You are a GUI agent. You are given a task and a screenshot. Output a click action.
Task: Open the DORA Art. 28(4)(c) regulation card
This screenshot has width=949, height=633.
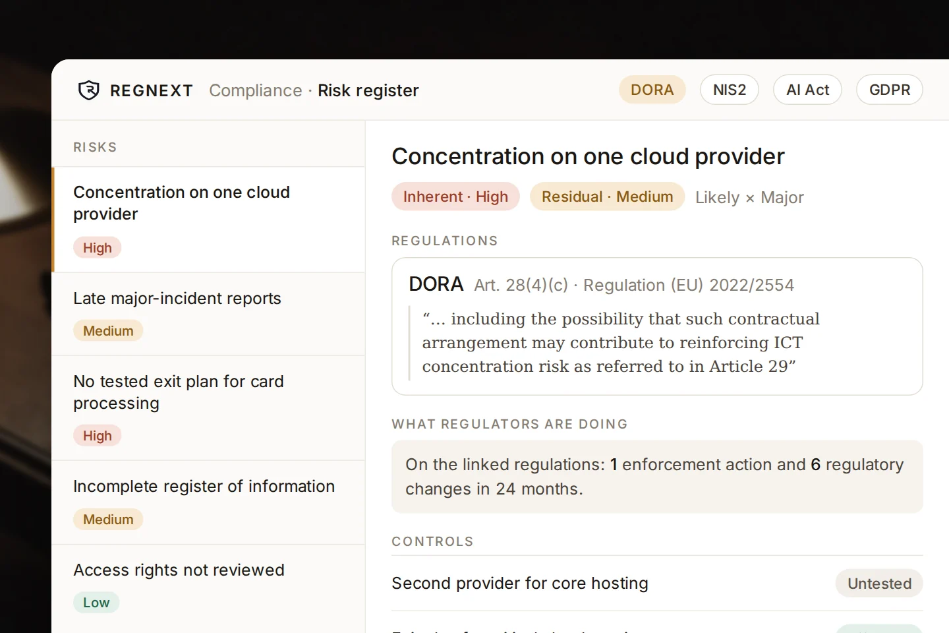click(x=657, y=326)
